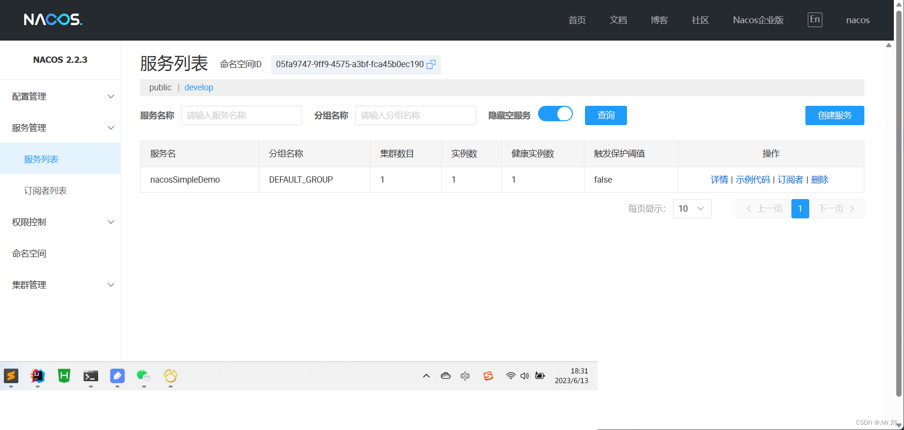Screen dimensions: 904x430
Task: Click the Chinese input mode tray icon
Action: 465,375
